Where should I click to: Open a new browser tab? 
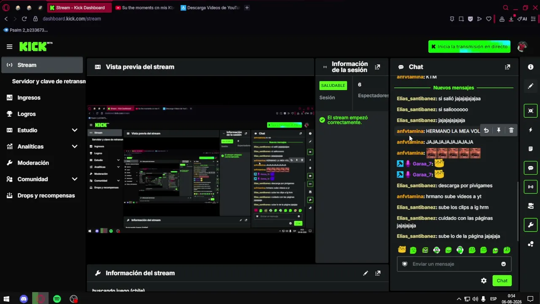[247, 8]
